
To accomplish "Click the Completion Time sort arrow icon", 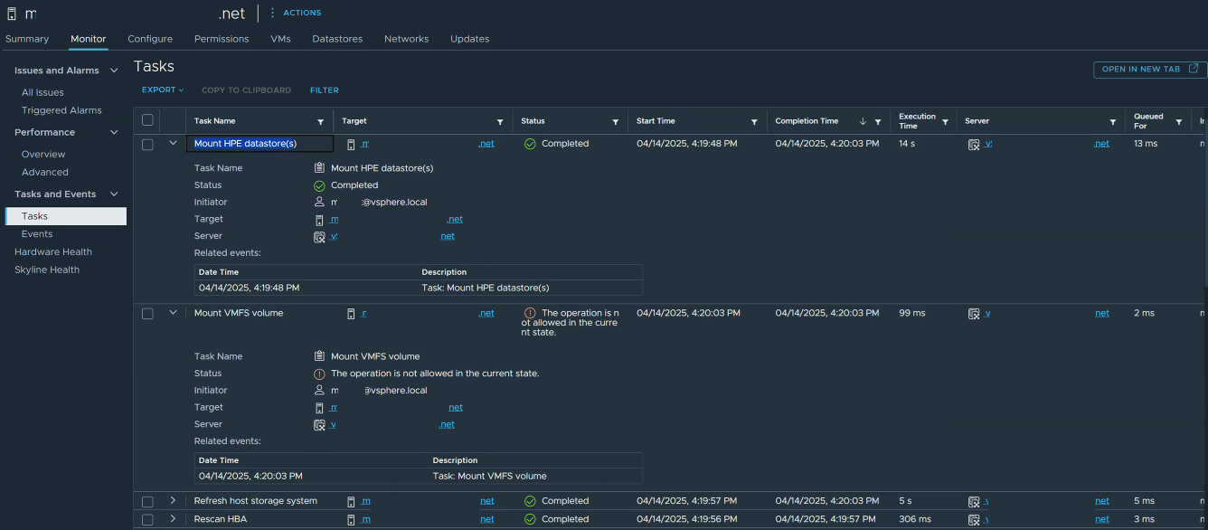I will coord(863,121).
